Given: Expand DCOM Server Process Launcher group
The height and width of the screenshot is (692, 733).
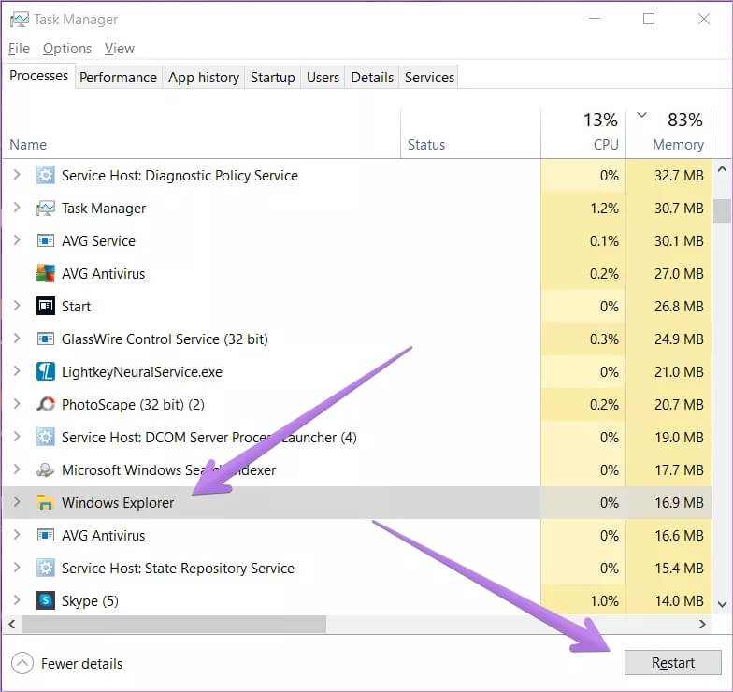Looking at the screenshot, I should click(17, 437).
